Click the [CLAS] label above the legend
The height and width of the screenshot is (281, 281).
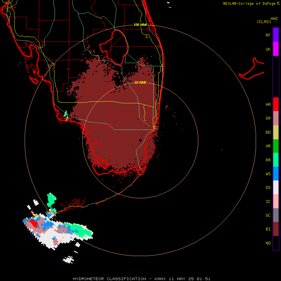click(264, 22)
